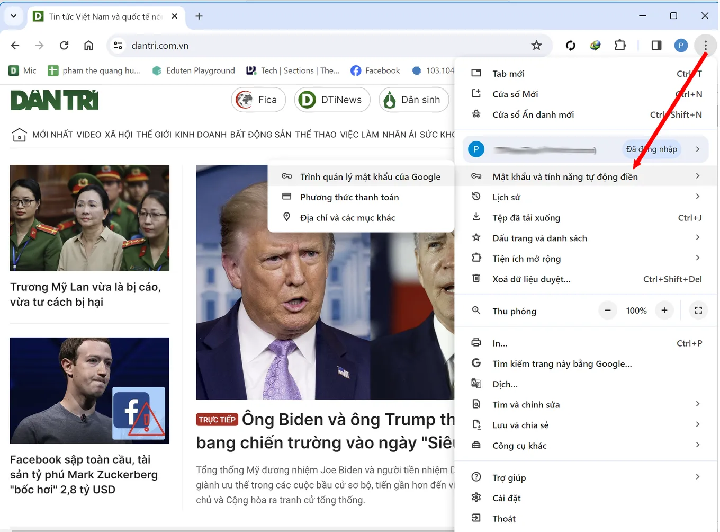Bookmark this page with the star icon

537,46
